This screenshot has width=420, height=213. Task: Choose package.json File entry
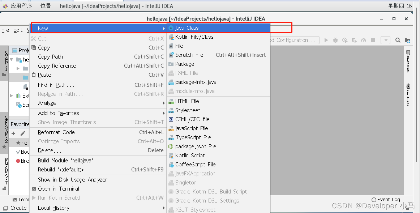218,146
